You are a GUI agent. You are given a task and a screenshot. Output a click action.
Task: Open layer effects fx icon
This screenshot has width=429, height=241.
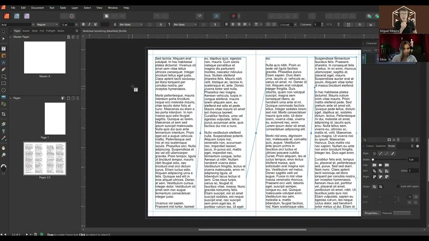[399, 140]
